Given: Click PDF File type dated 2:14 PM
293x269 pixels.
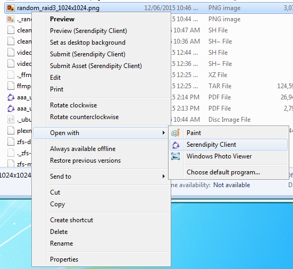Looking at the screenshot, I should click(220, 97).
